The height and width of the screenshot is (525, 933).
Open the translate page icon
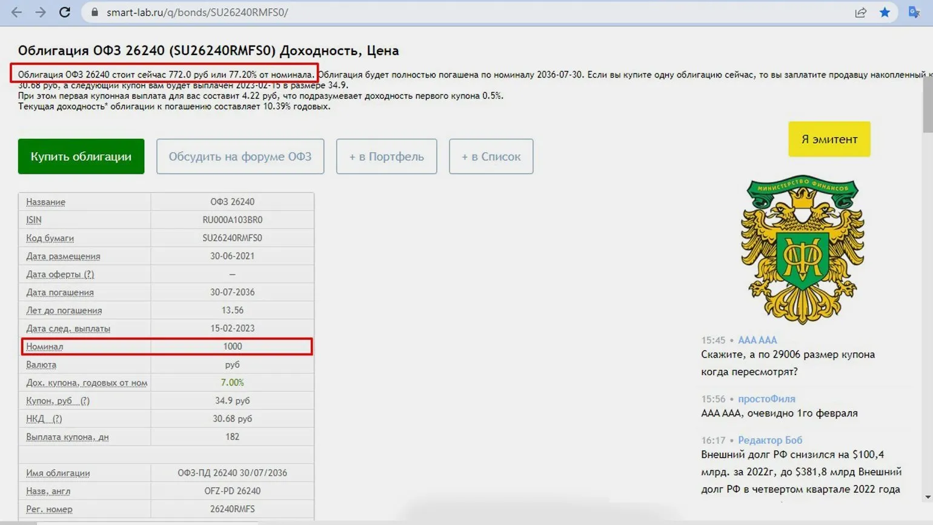[x=914, y=12]
